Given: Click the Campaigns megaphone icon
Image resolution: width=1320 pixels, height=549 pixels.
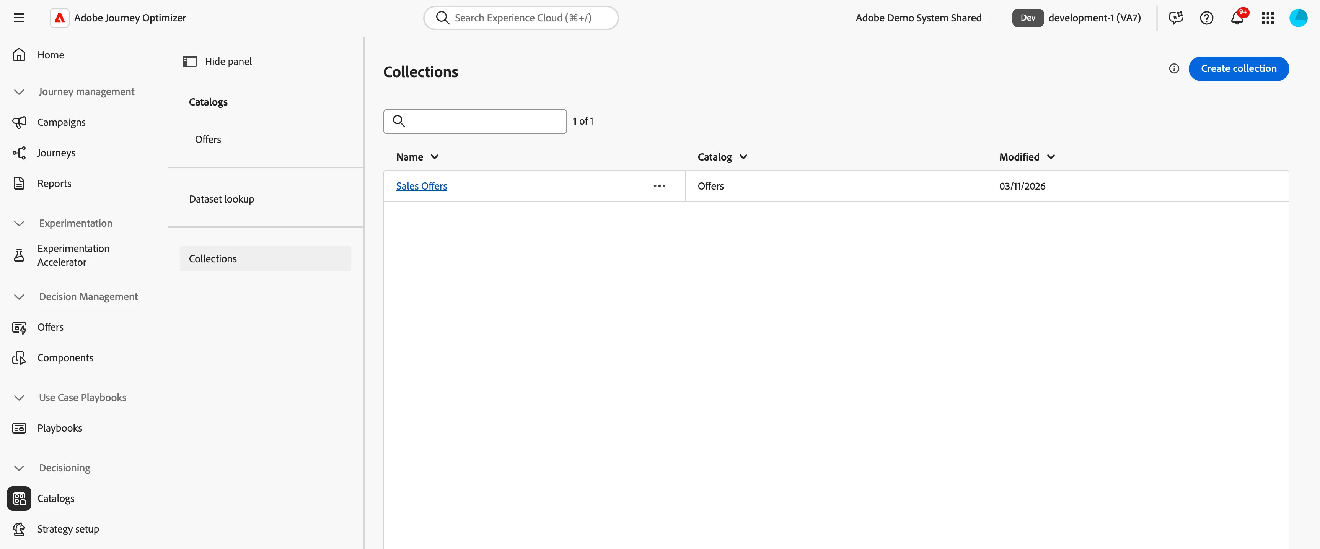Looking at the screenshot, I should pos(19,122).
